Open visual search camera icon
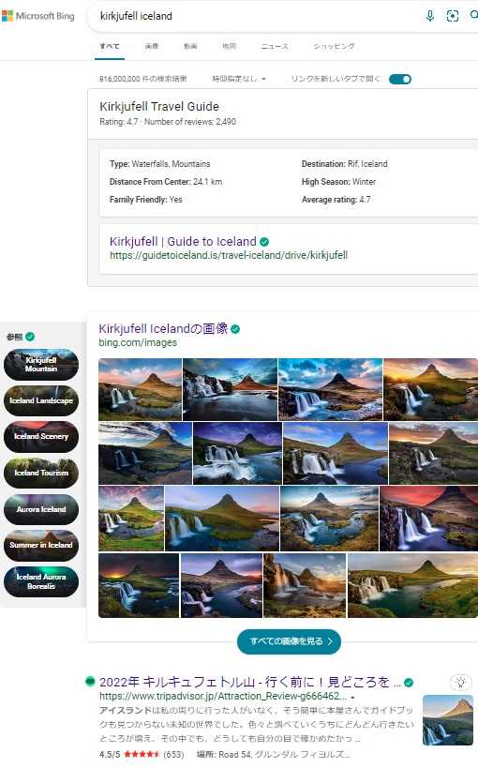478x768 pixels. [453, 16]
